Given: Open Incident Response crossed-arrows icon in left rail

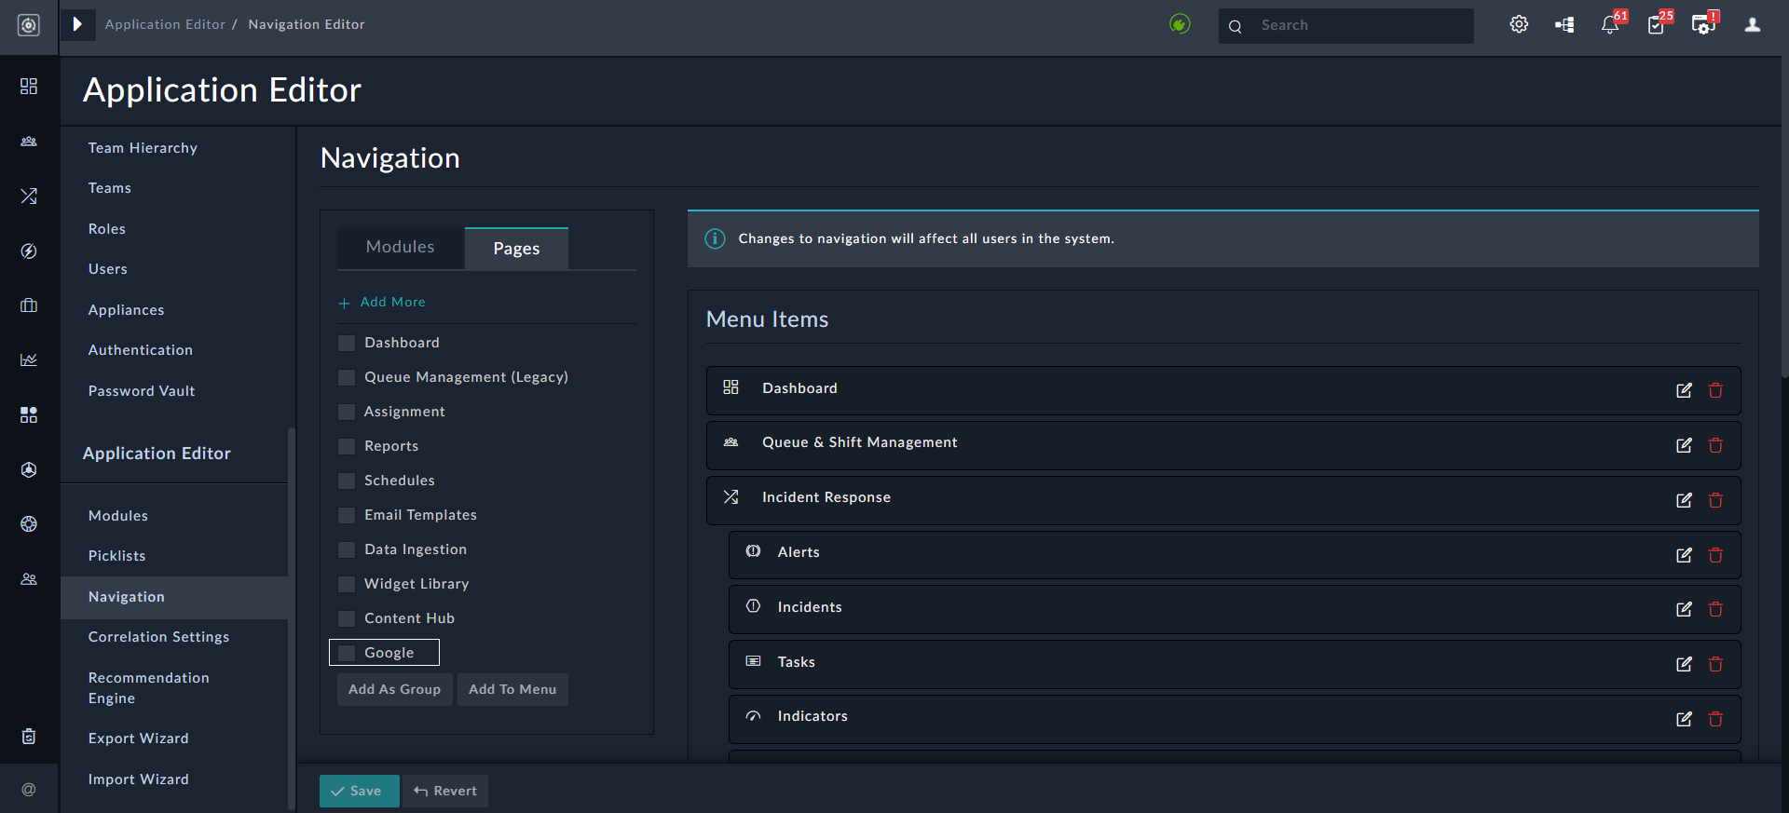Looking at the screenshot, I should point(29,196).
